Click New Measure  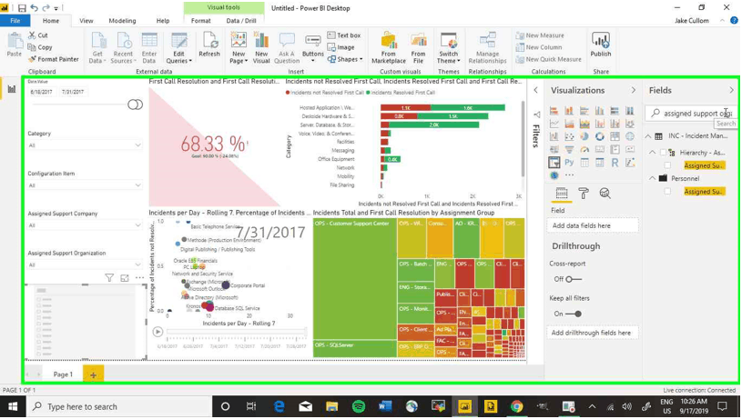tap(540, 35)
